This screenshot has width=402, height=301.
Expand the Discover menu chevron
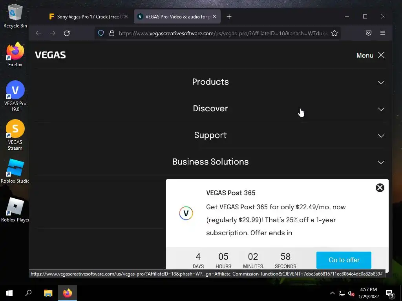click(x=381, y=109)
